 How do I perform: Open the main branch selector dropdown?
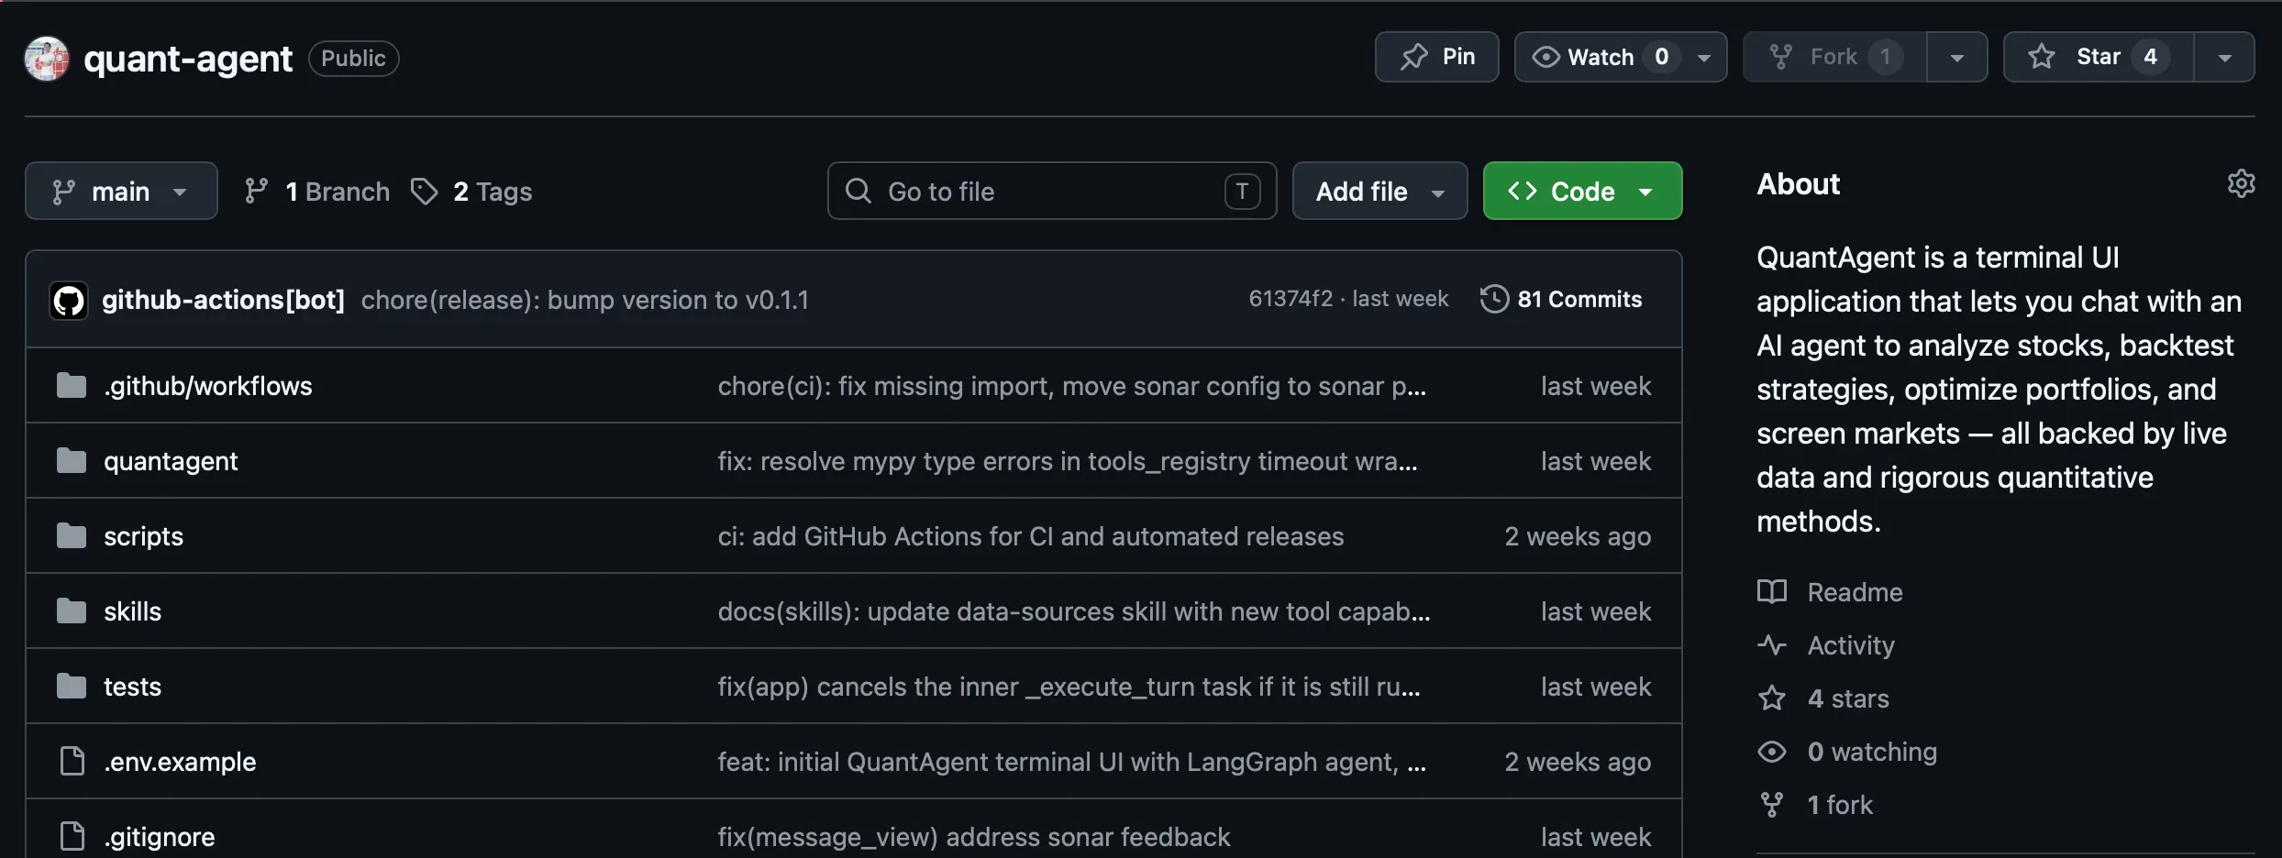point(121,191)
